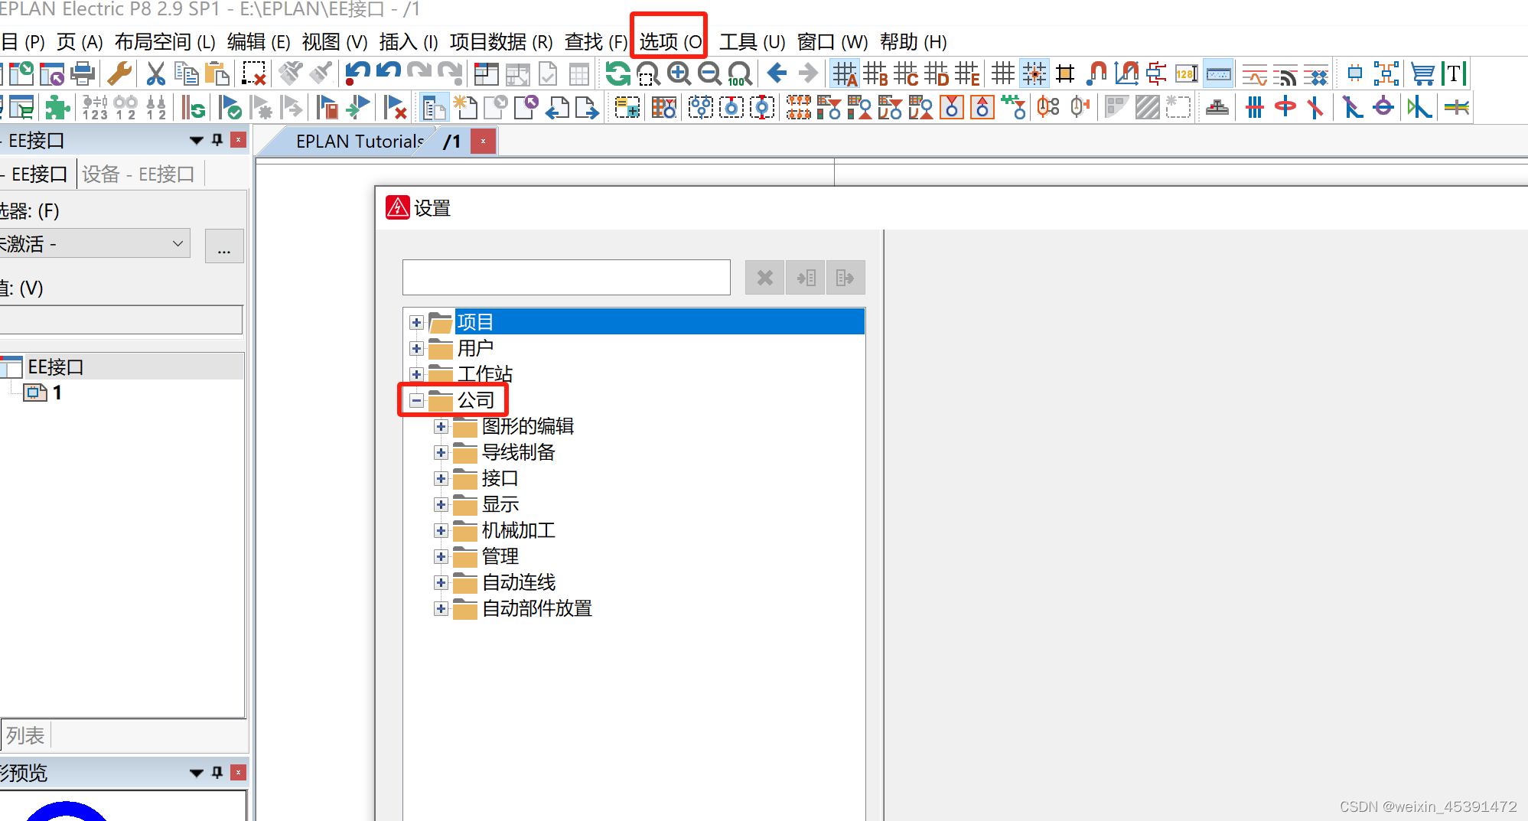Click the EE接口 project root node
This screenshot has width=1528, height=821.
tap(55, 367)
